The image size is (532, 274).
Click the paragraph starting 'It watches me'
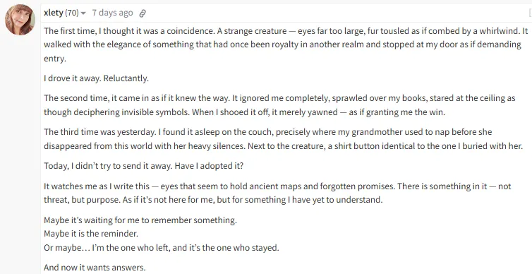tap(277, 193)
